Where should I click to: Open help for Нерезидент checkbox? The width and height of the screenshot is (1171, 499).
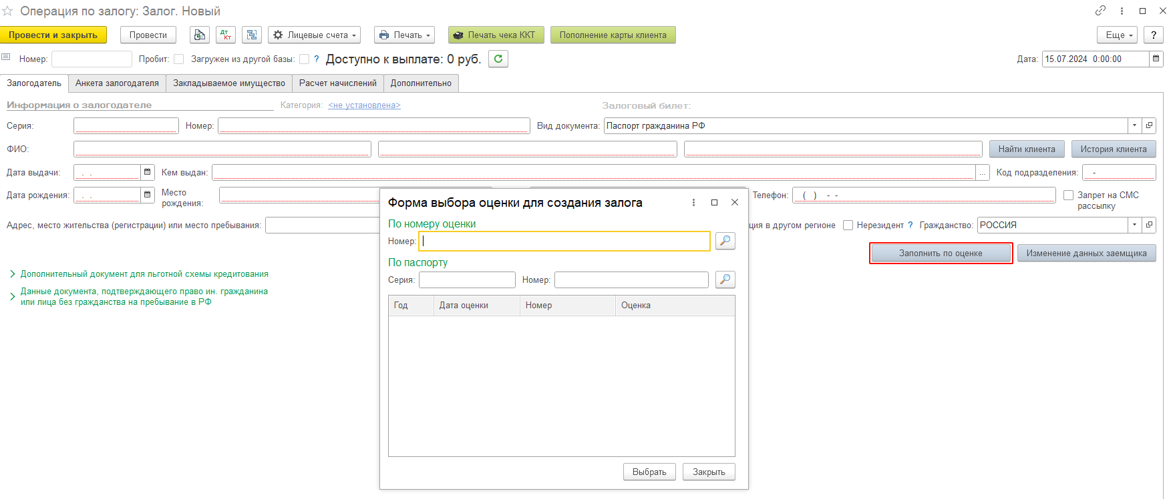[x=910, y=225]
